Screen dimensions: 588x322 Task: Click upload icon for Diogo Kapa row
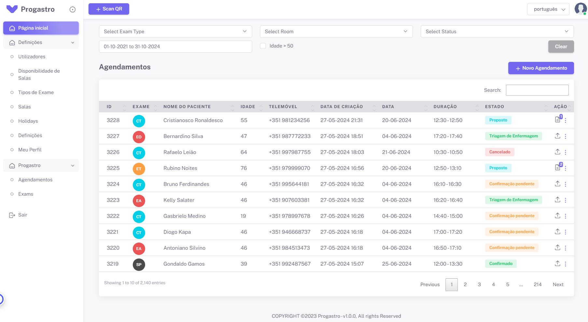click(x=557, y=231)
